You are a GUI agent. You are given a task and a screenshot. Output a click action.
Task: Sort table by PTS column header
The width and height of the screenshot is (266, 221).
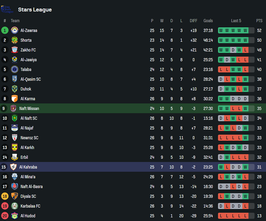pos(259,21)
